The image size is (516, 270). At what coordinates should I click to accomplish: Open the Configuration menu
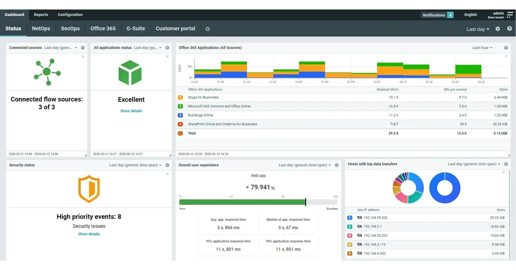click(70, 15)
